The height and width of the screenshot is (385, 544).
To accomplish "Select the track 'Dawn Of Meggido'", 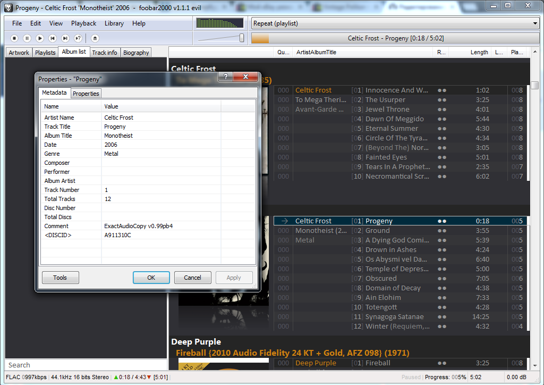I will (x=401, y=119).
